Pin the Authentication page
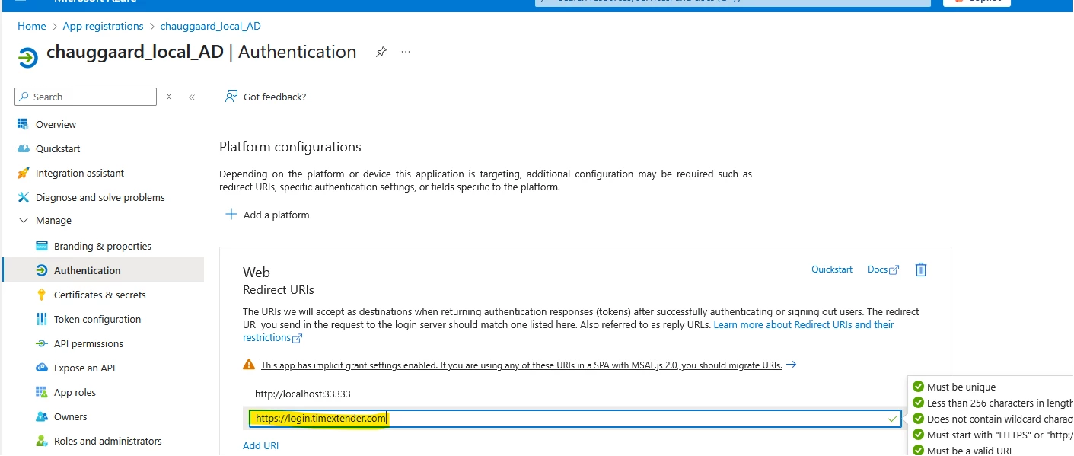Image resolution: width=1074 pixels, height=456 pixels. 381,52
